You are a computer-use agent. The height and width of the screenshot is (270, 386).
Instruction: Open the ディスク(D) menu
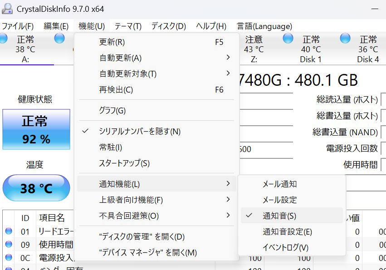coord(169,26)
